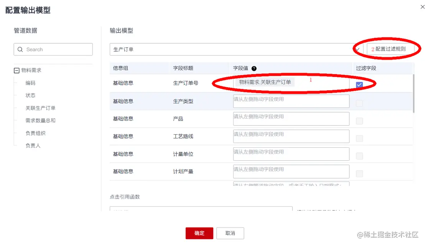Click the 字段标题 column header
The width and height of the screenshot is (426, 246).
(183, 68)
